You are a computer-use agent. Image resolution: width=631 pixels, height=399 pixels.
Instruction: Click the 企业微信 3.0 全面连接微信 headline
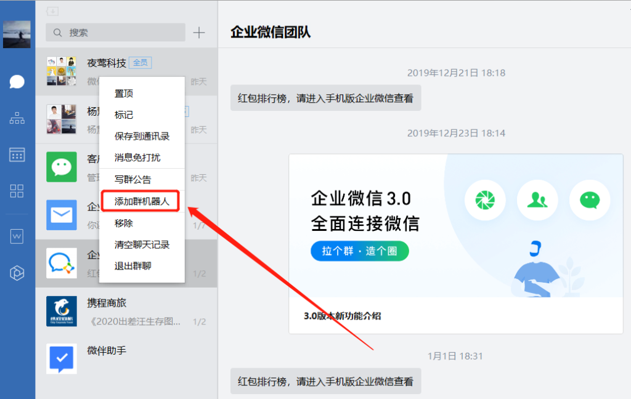pyautogui.click(x=365, y=211)
